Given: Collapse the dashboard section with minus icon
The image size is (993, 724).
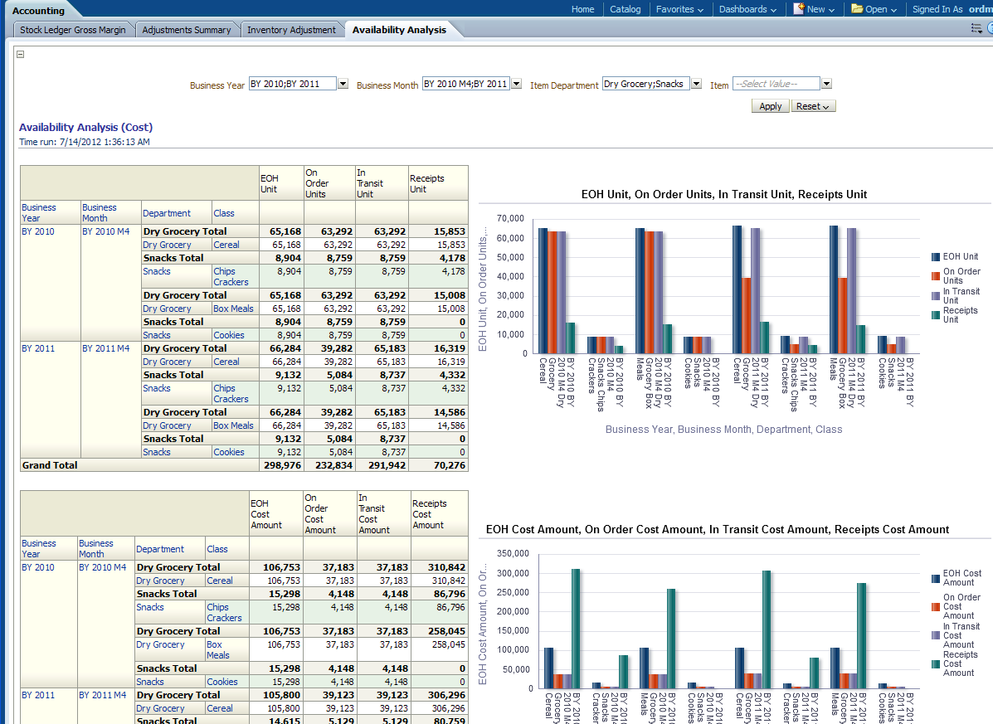Looking at the screenshot, I should 20,55.
